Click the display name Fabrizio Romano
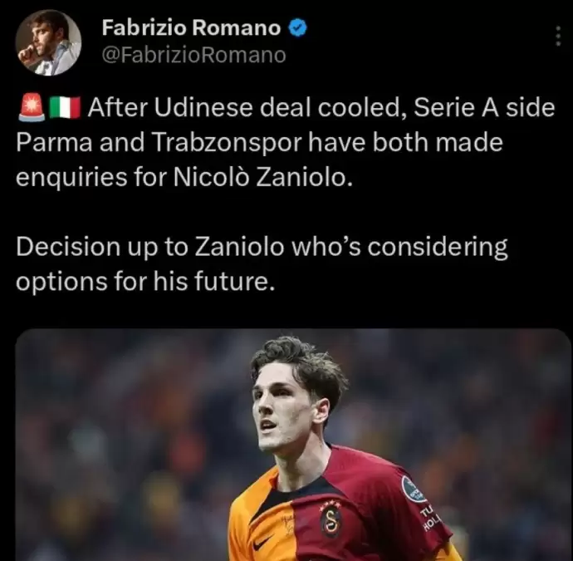 pyautogui.click(x=190, y=27)
